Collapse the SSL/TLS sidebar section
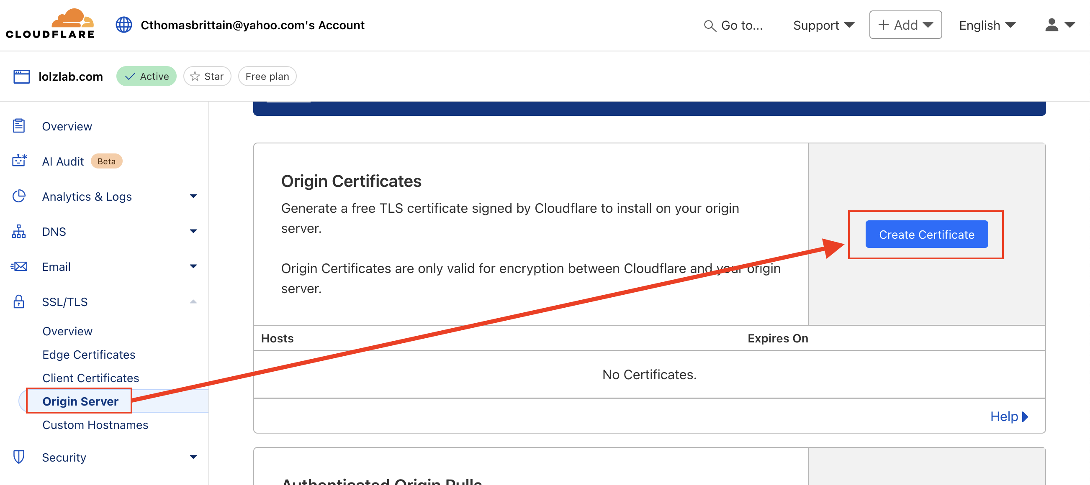Screen dimensions: 1090x485 pos(193,301)
